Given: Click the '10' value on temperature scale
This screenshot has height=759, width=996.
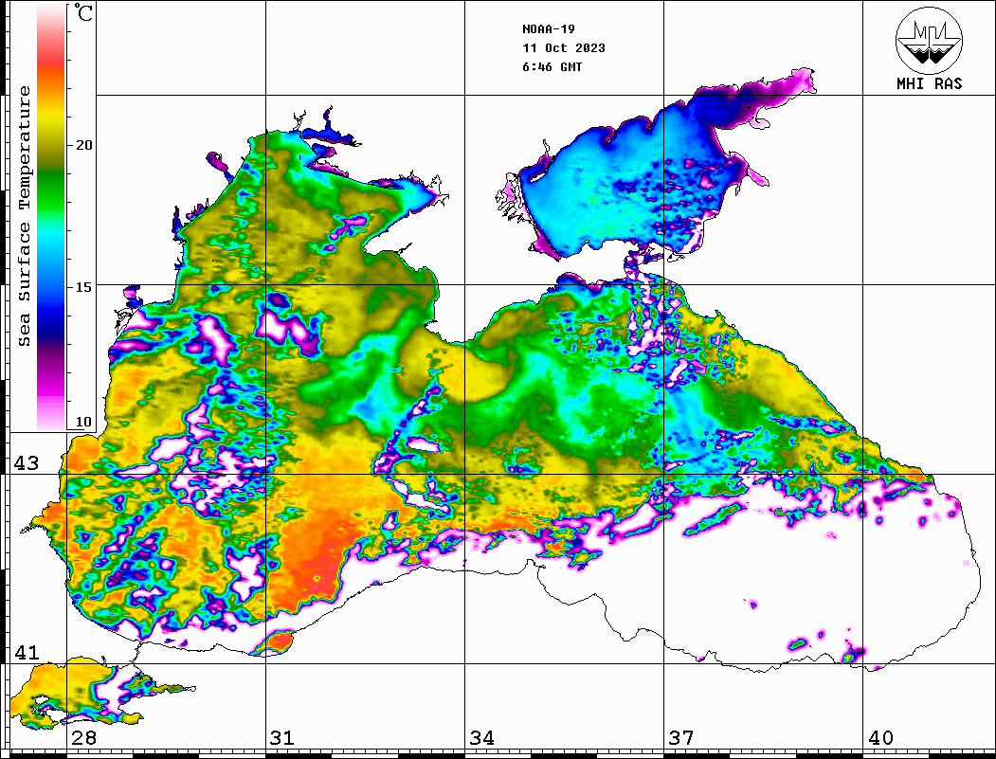Looking at the screenshot, I should [x=83, y=422].
